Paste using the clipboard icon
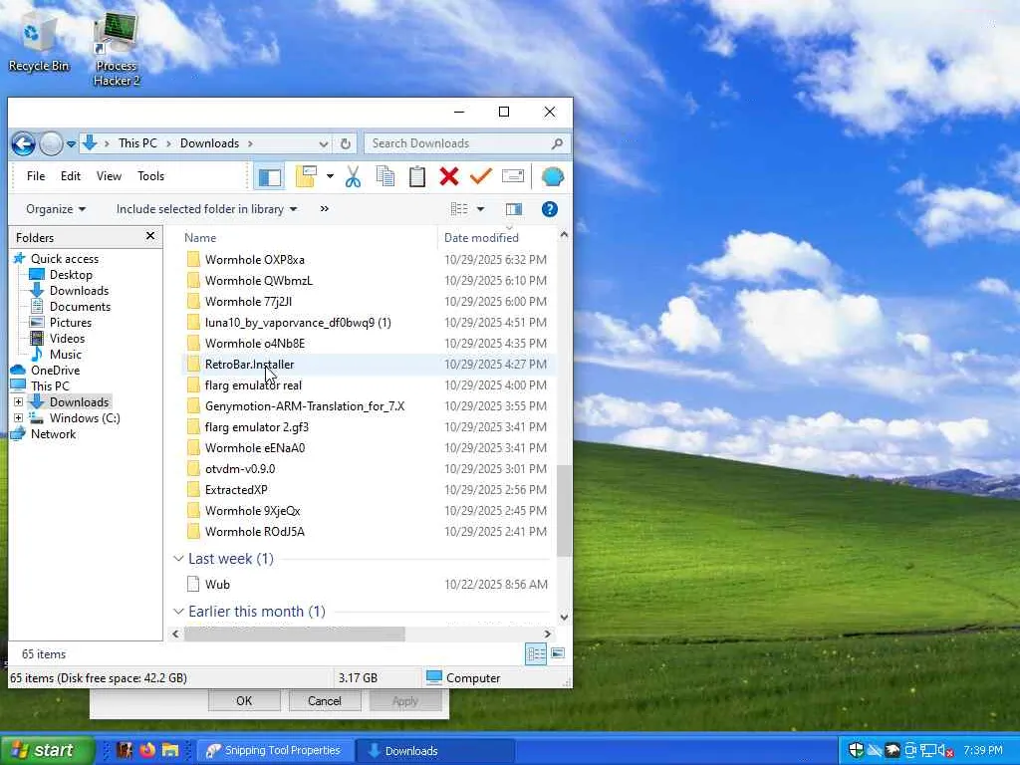Screen dimensions: 1020x765 [417, 176]
